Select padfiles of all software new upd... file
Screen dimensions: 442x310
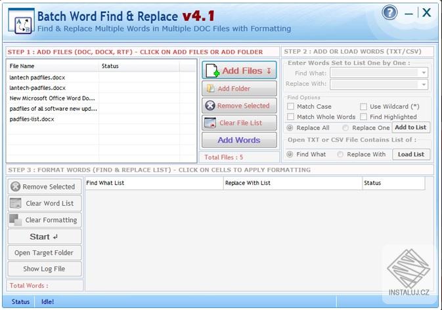click(53, 109)
